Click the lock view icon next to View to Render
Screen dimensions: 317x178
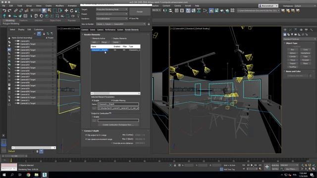pyautogui.click(x=149, y=24)
